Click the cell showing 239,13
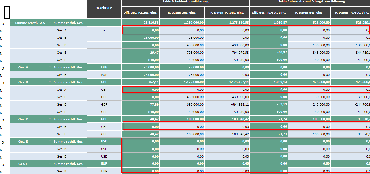This screenshot has width=370, height=174. click(x=269, y=104)
